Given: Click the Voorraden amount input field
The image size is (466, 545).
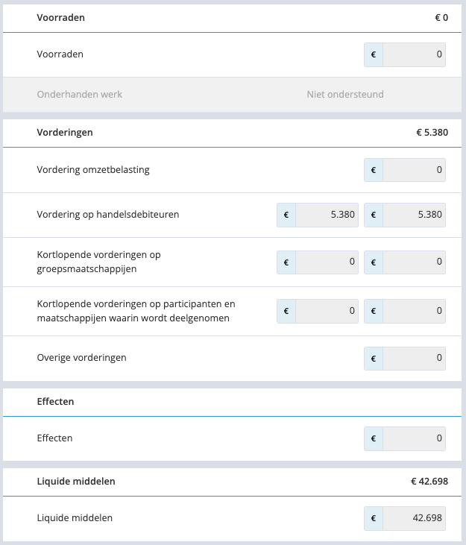Looking at the screenshot, I should coord(414,54).
